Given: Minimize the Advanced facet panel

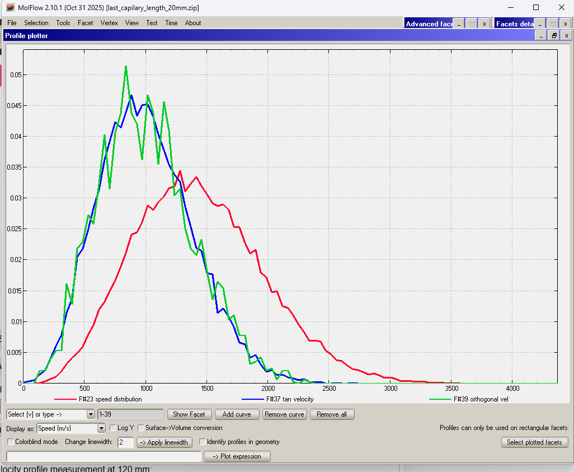Looking at the screenshot, I should click(x=459, y=24).
